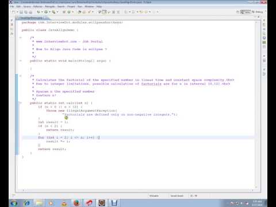Viewport: 276px width, 207px height.
Task: Open the Windows Start button
Action: (14, 203)
